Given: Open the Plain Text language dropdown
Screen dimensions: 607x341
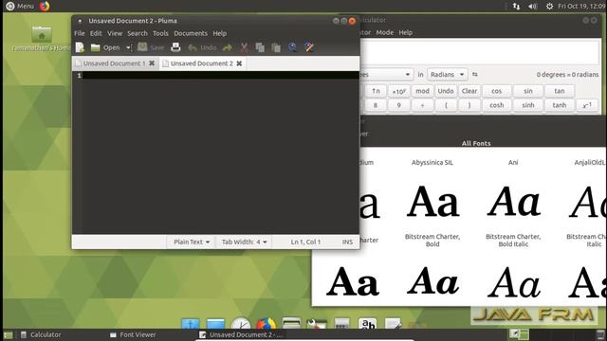Looking at the screenshot, I should [x=192, y=242].
